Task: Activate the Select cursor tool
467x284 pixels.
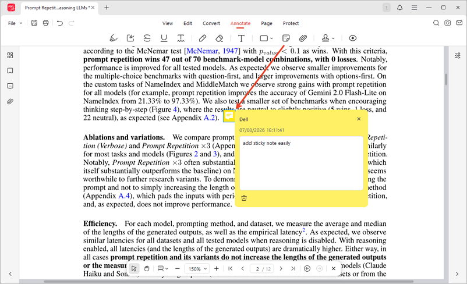Action: coord(134,268)
